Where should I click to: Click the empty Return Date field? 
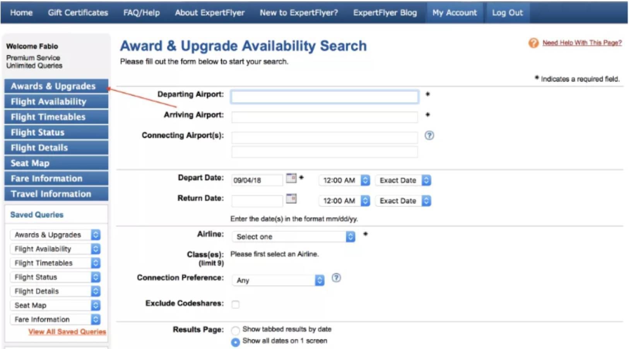coord(257,201)
